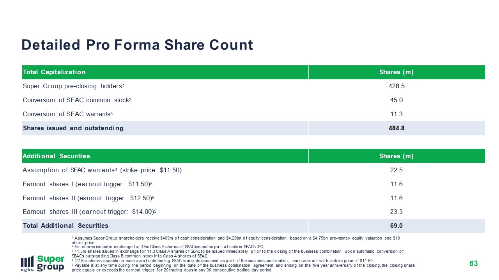Click the 'Total Additional Securities' 69.0 value
The width and height of the screenshot is (499, 280).
click(x=396, y=226)
